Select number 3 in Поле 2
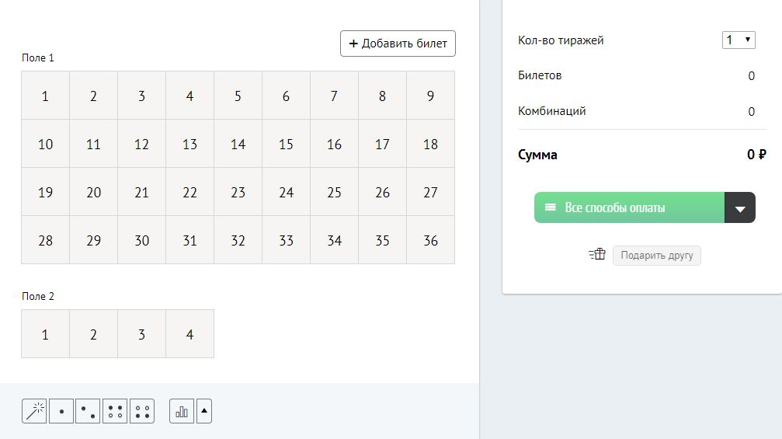Image resolution: width=782 pixels, height=439 pixels. (x=141, y=334)
